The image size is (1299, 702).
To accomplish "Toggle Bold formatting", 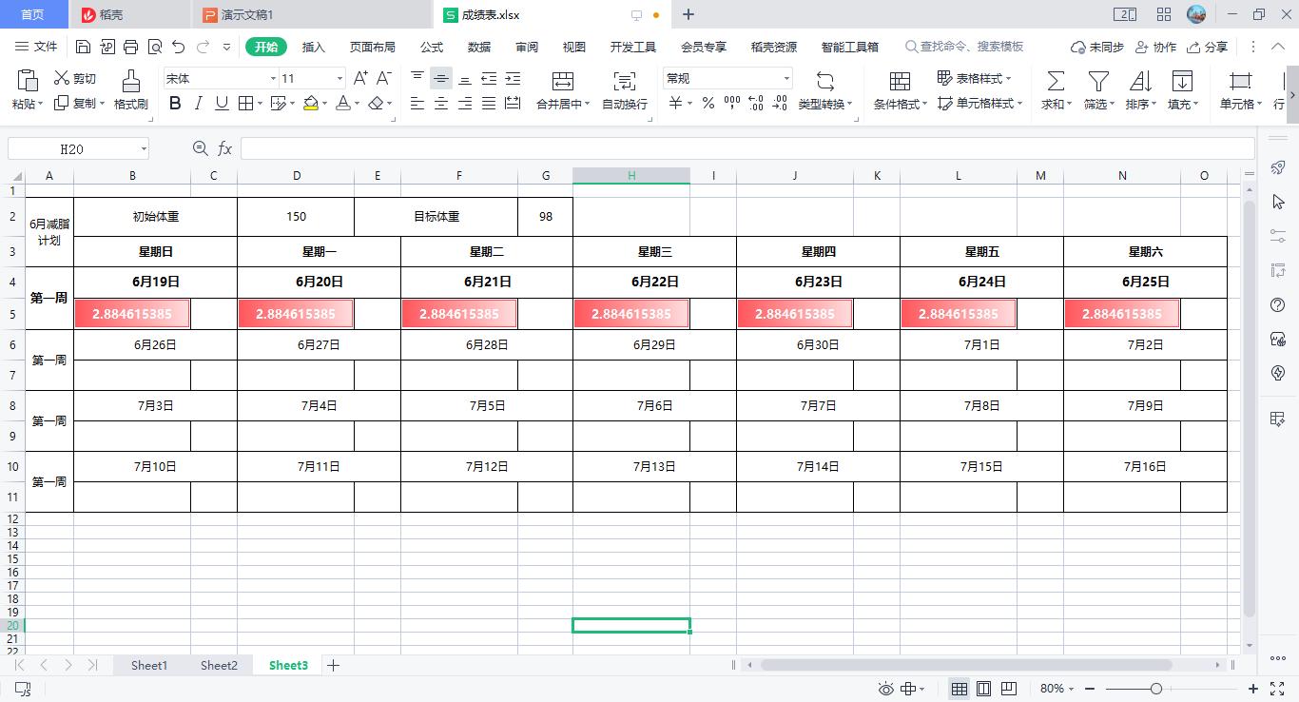I will 175,104.
